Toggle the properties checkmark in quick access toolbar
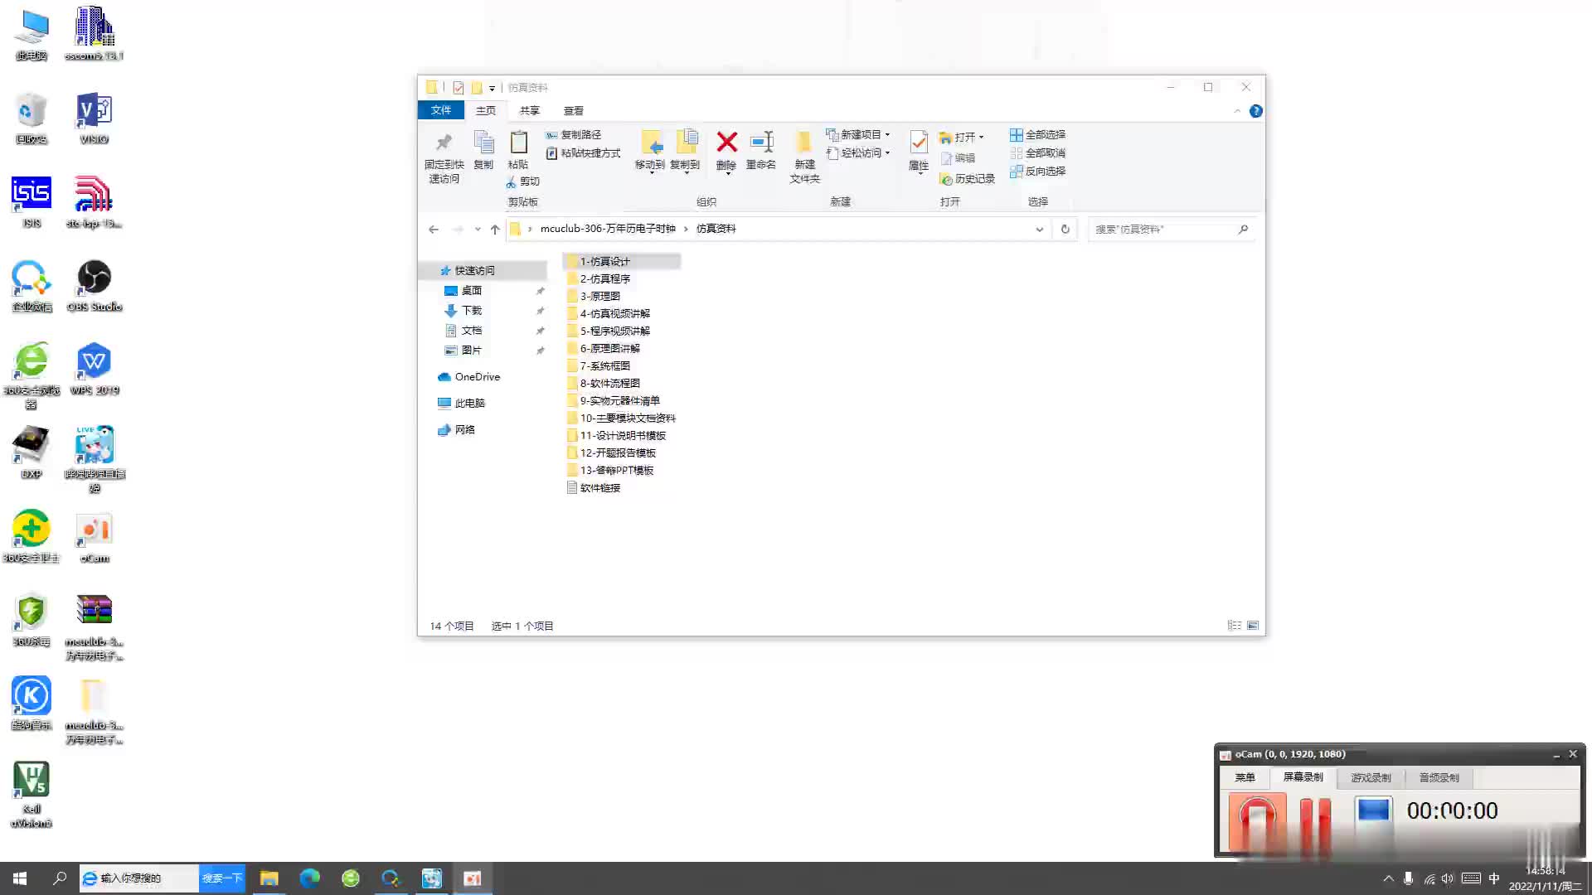The height and width of the screenshot is (895, 1592). (458, 88)
